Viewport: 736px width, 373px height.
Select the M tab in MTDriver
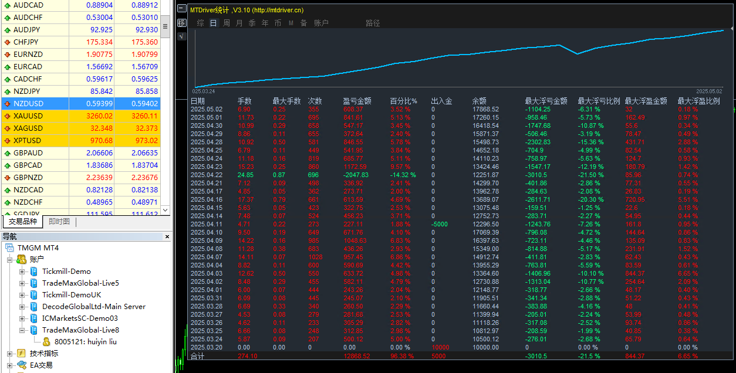291,23
